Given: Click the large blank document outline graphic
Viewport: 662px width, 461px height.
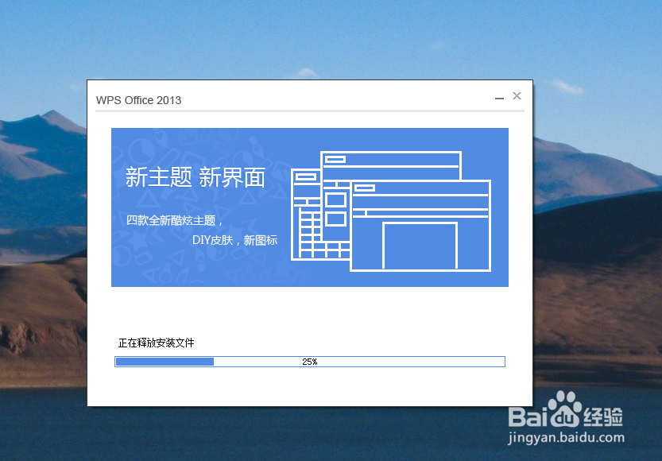Looking at the screenshot, I should [x=420, y=246].
